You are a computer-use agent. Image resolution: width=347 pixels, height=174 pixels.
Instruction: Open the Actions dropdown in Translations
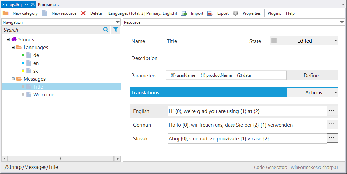tap(312, 92)
